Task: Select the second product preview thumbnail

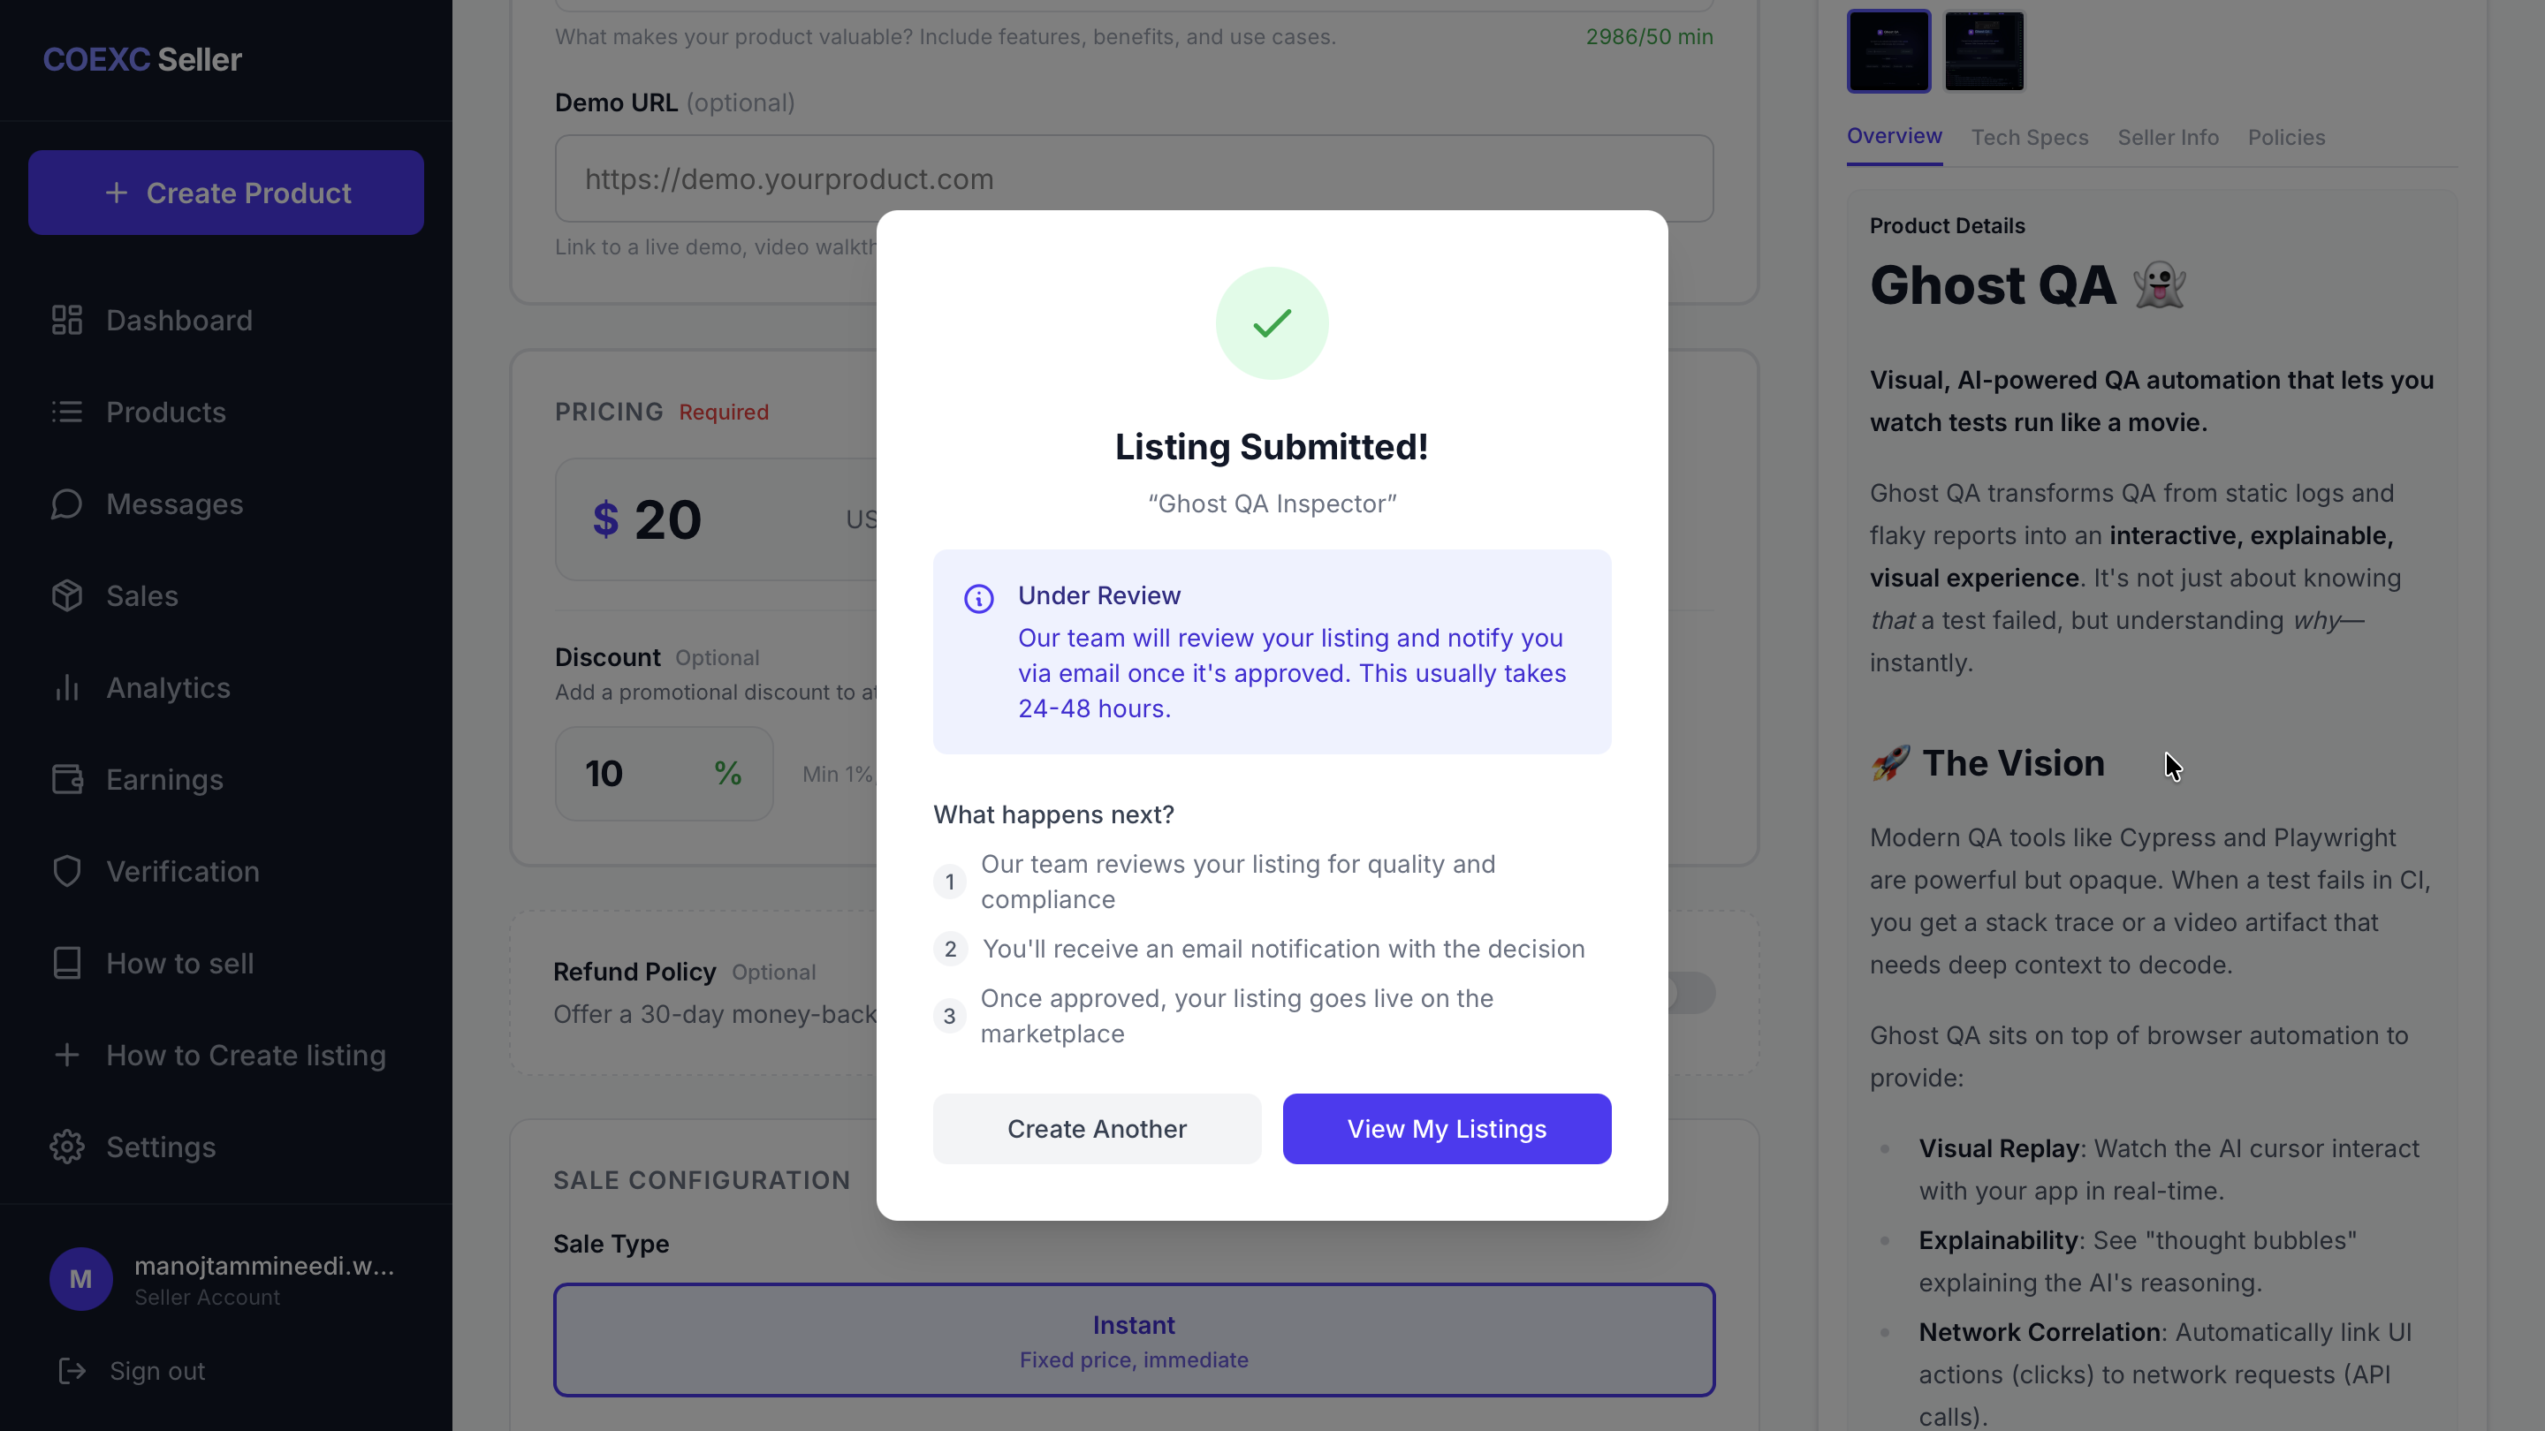Action: (x=1984, y=49)
